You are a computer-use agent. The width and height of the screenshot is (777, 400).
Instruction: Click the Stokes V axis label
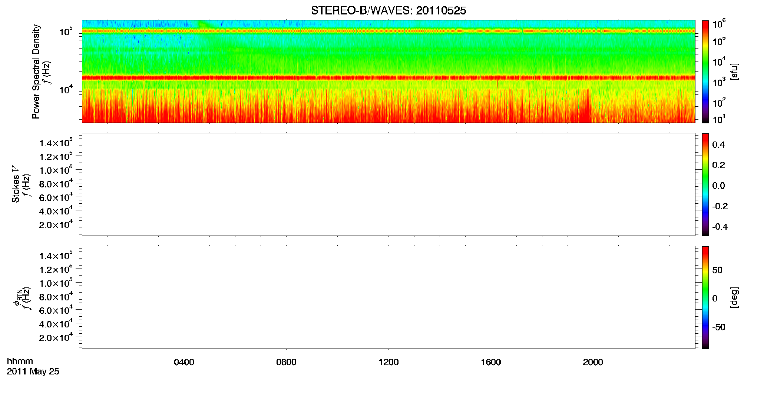click(x=16, y=184)
